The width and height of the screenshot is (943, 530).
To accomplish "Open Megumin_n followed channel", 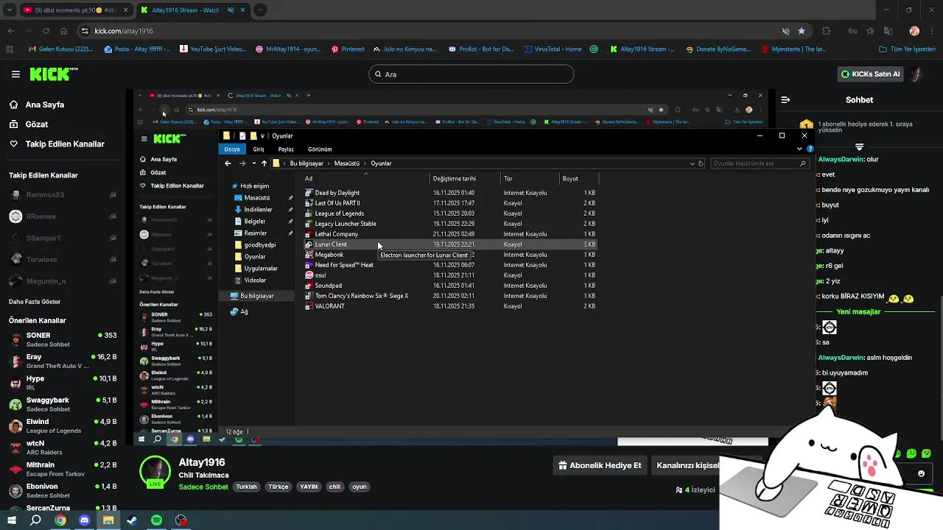I will tap(63, 281).
